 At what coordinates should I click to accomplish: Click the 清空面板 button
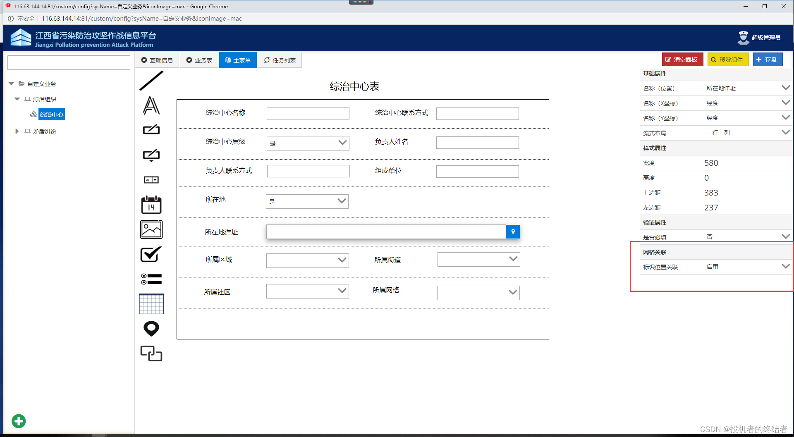click(x=682, y=60)
